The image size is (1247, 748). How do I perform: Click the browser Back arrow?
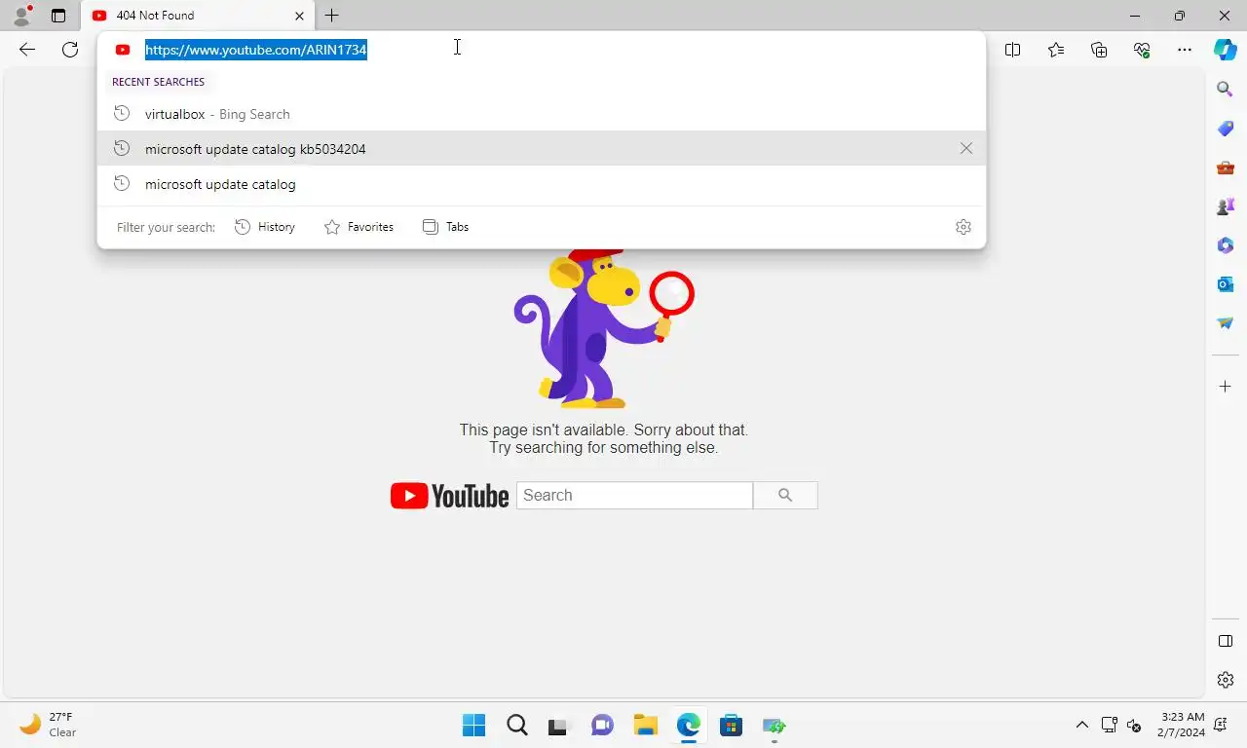coord(27,50)
